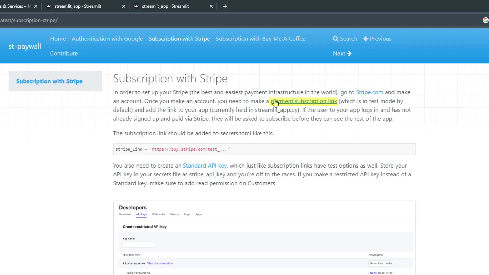Close the first streamlit_app browser tab
489x275 pixels.
click(124, 6)
